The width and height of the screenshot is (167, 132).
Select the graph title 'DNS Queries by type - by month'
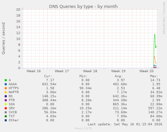[83, 6]
